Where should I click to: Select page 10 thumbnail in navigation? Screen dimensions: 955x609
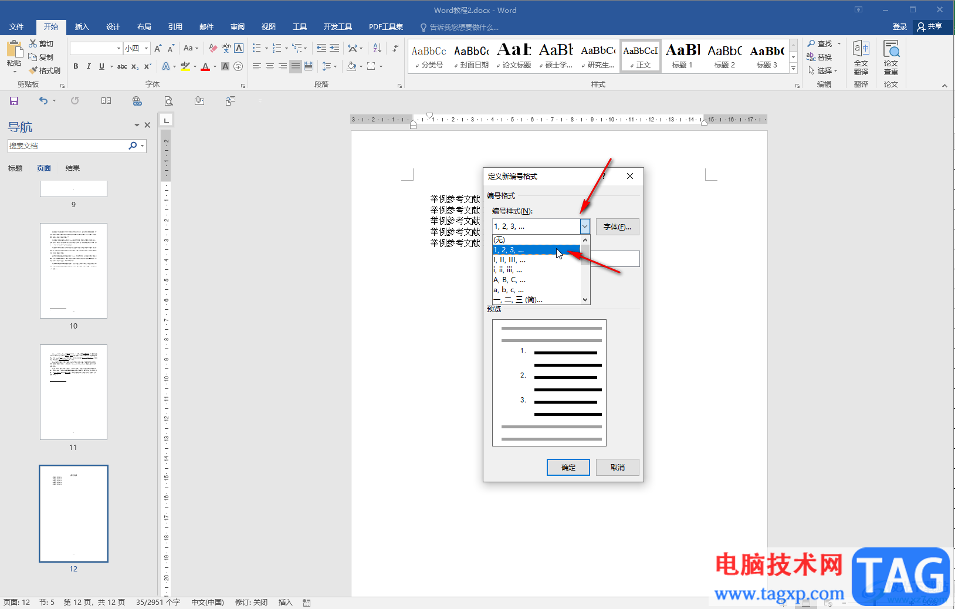tap(73, 270)
